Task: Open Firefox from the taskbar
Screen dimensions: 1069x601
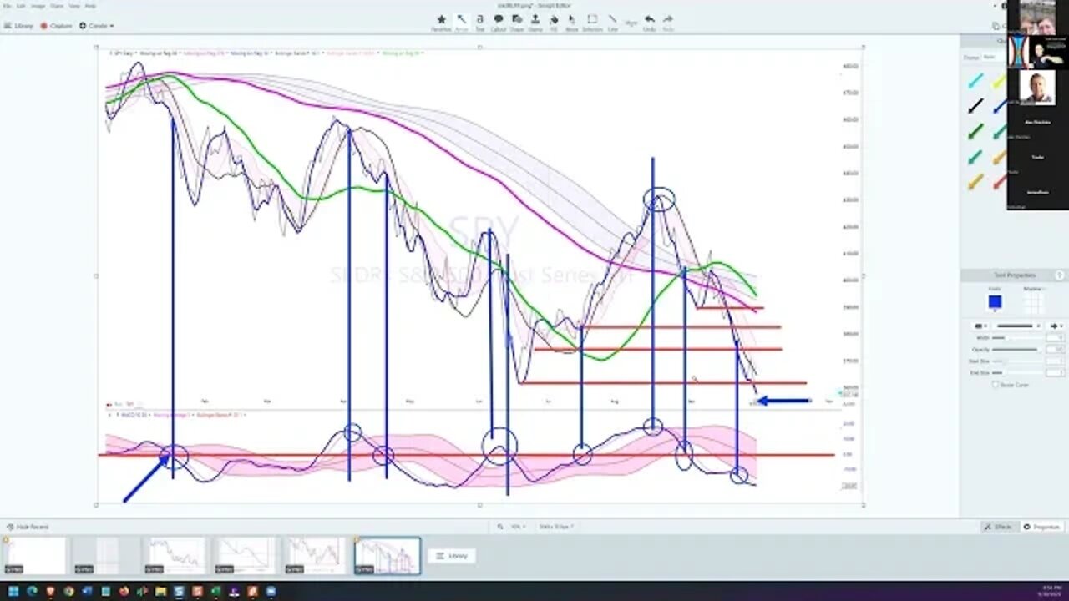Action: tap(124, 592)
